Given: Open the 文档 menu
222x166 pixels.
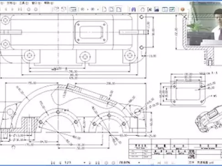Looking at the screenshot, I should (11, 3).
